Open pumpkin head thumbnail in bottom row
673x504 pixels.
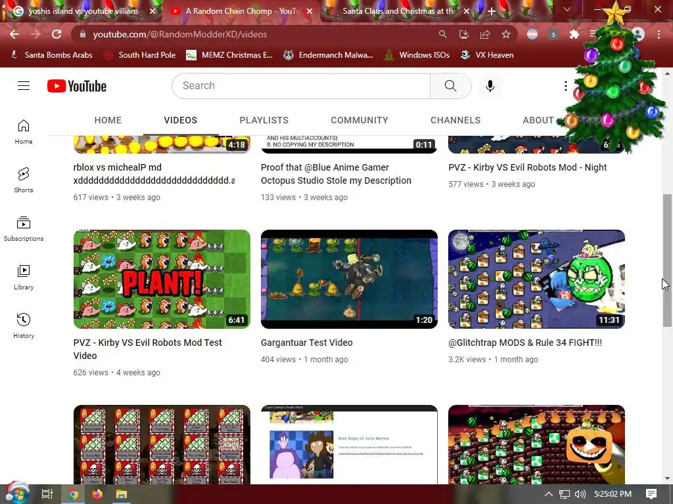coord(536,444)
